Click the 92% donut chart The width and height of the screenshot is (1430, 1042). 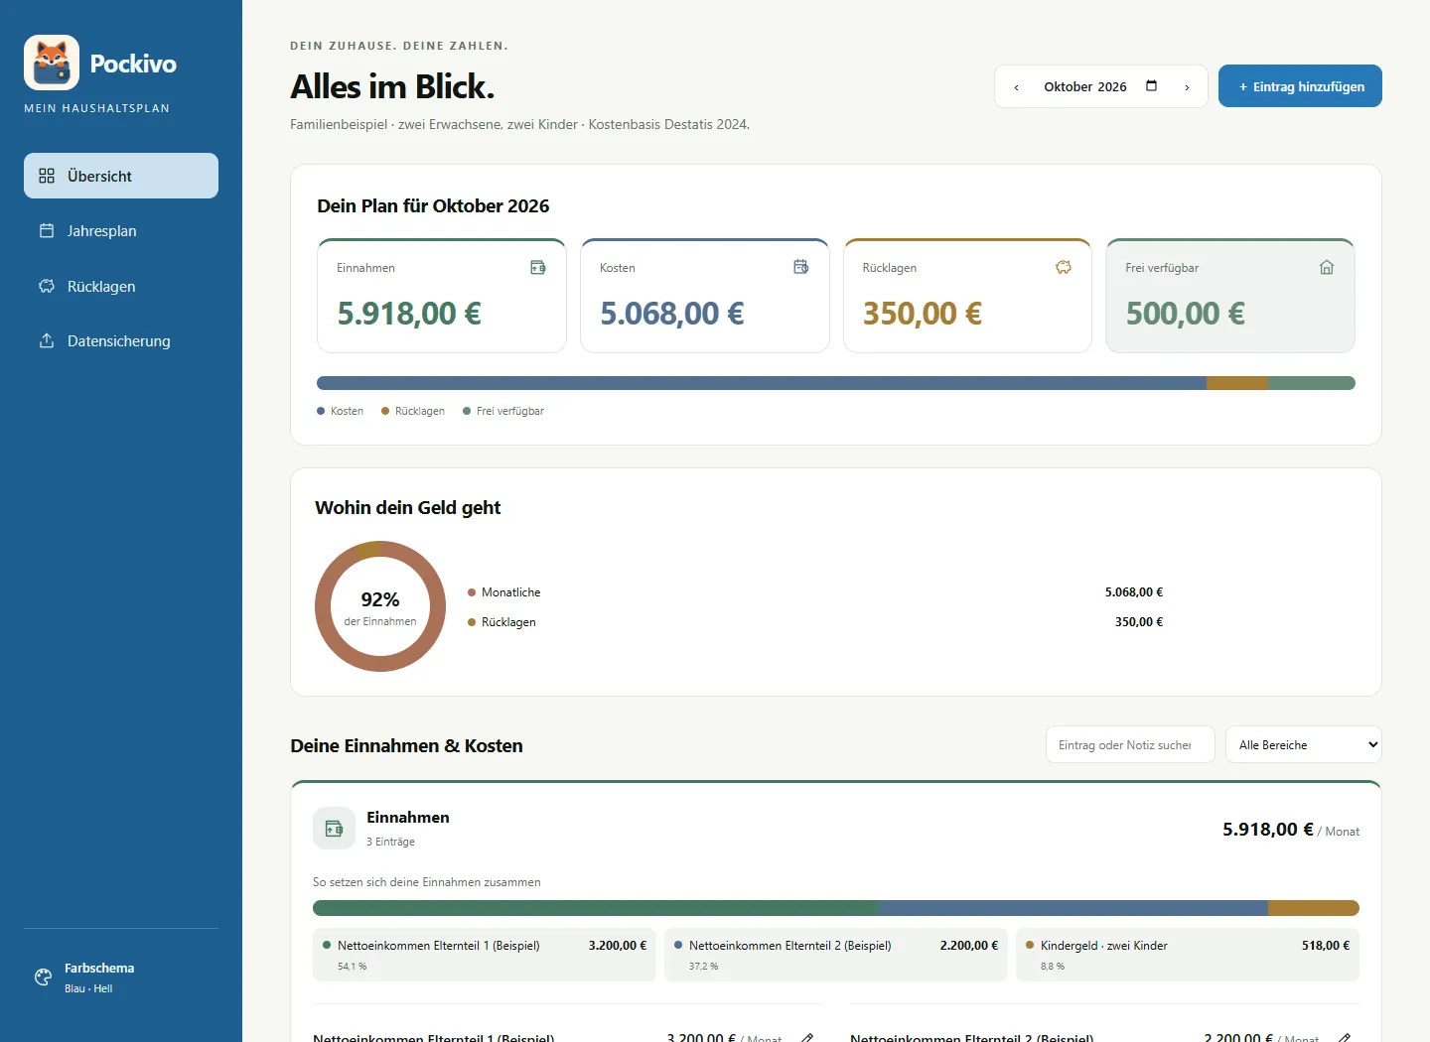(380, 606)
